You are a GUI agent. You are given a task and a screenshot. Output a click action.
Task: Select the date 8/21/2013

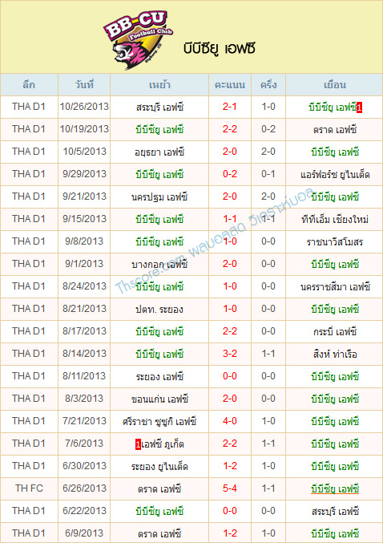click(x=84, y=309)
